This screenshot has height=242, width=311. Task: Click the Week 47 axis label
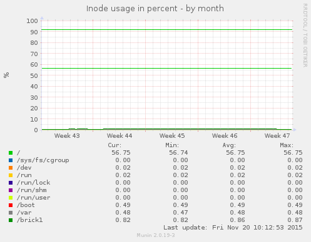[x=277, y=136]
